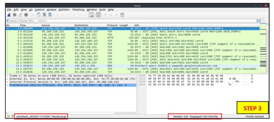The height and width of the screenshot is (122, 274).
Task: Toggle packet colorization rules button
Action: [x=98, y=15]
